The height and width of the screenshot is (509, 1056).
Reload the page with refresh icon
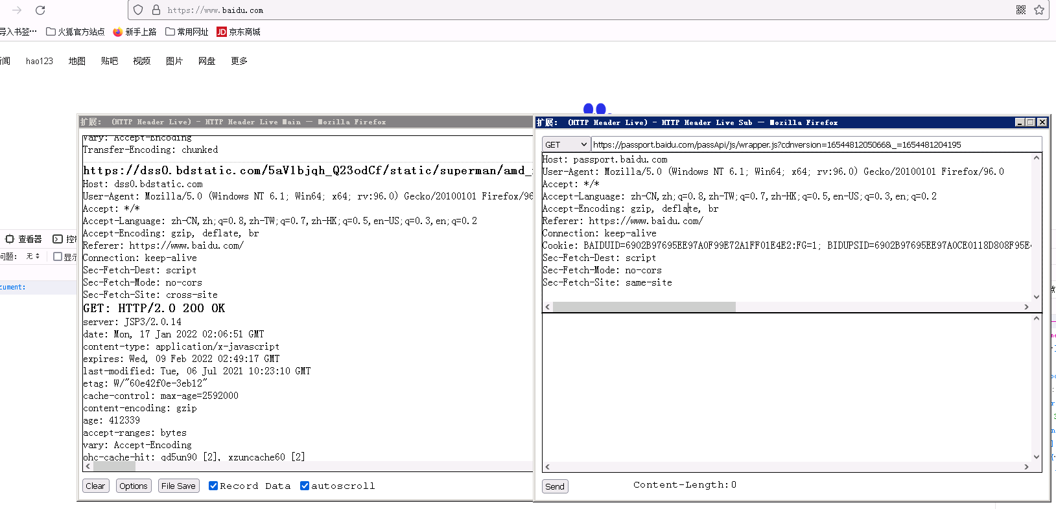click(x=40, y=10)
